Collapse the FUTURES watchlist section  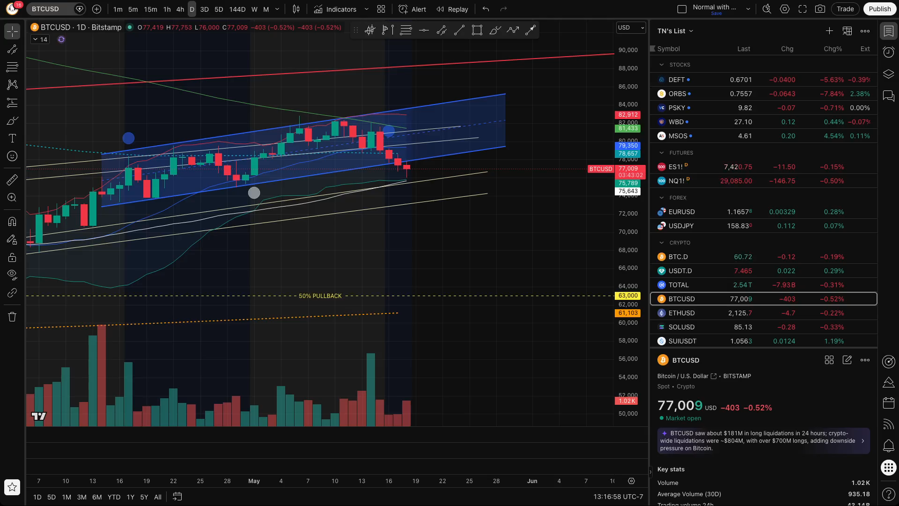pos(662,153)
